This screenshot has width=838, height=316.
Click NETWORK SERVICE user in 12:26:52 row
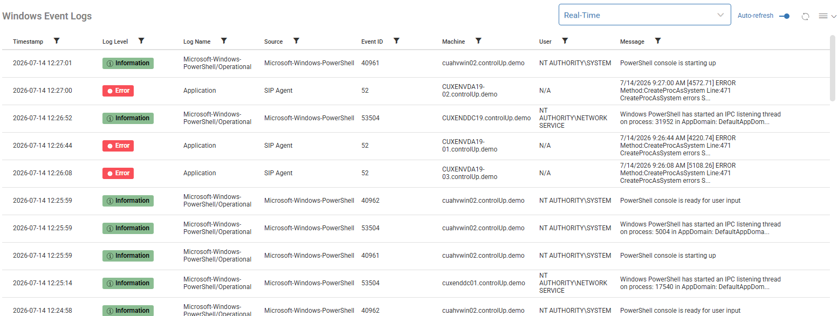coord(573,118)
